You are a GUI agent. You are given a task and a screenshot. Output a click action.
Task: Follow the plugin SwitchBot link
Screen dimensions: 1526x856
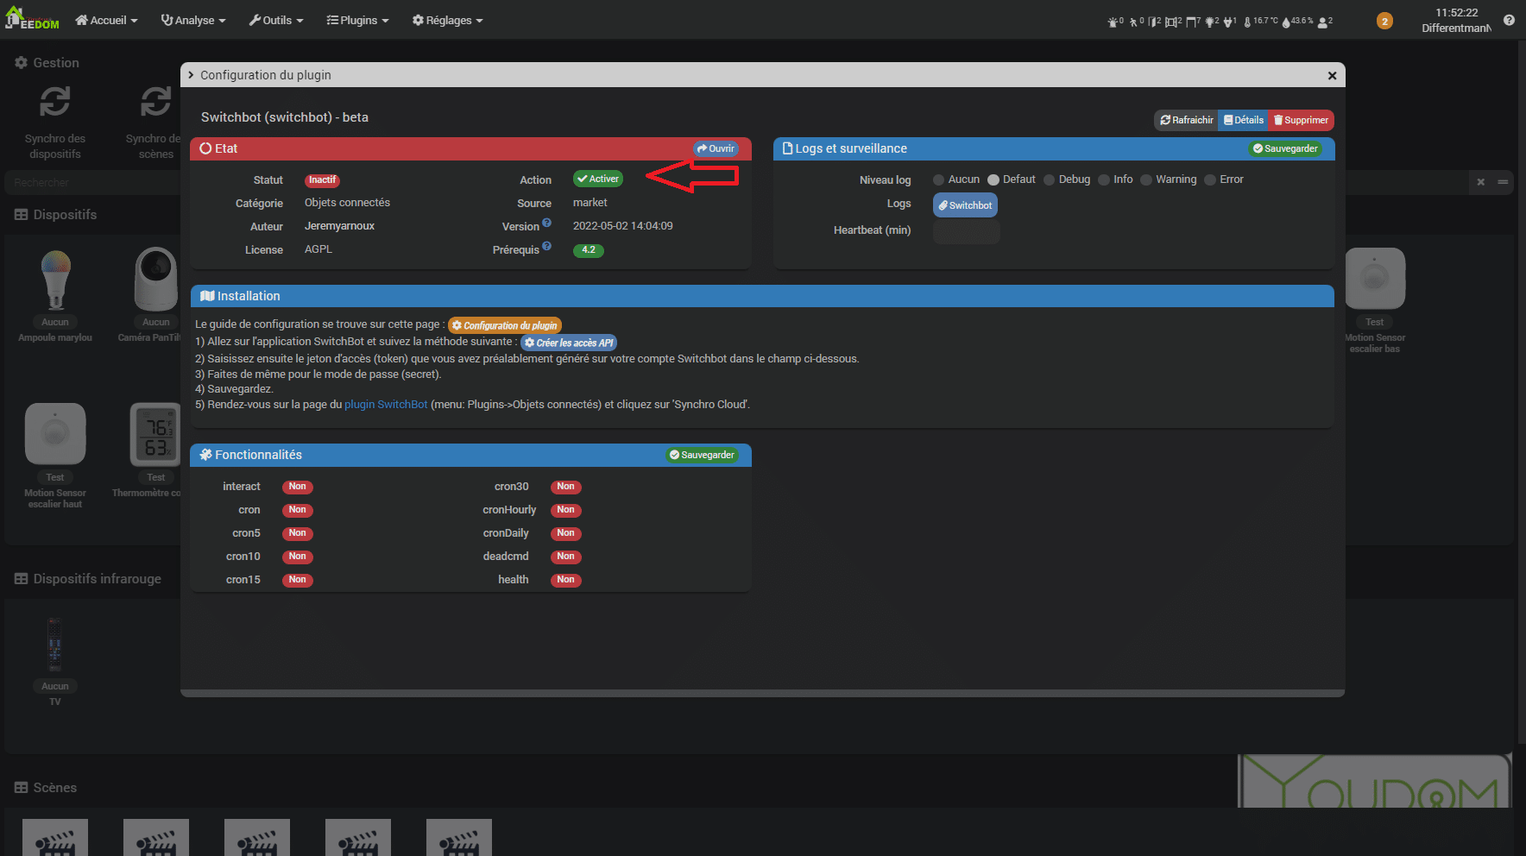(x=386, y=404)
